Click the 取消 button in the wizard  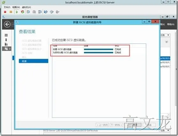pyautogui.click(x=149, y=125)
